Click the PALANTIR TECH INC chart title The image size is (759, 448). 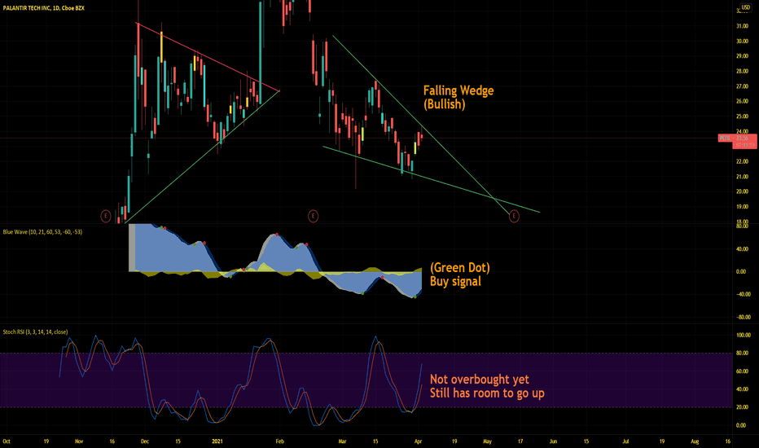pyautogui.click(x=43, y=8)
